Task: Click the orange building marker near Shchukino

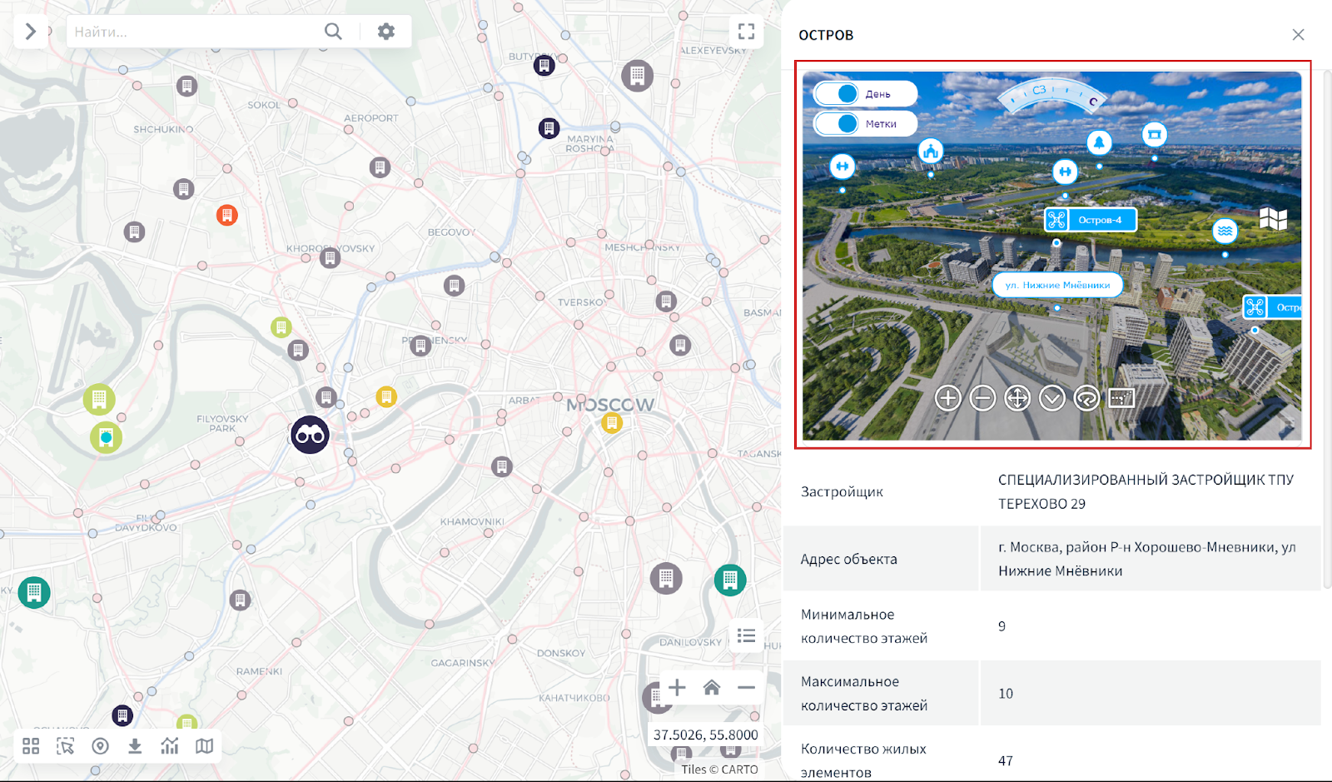Action: point(227,215)
